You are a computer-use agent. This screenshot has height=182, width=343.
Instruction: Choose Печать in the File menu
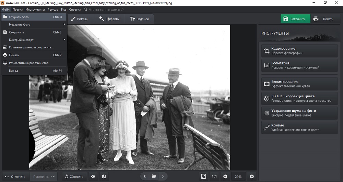pos(34,55)
